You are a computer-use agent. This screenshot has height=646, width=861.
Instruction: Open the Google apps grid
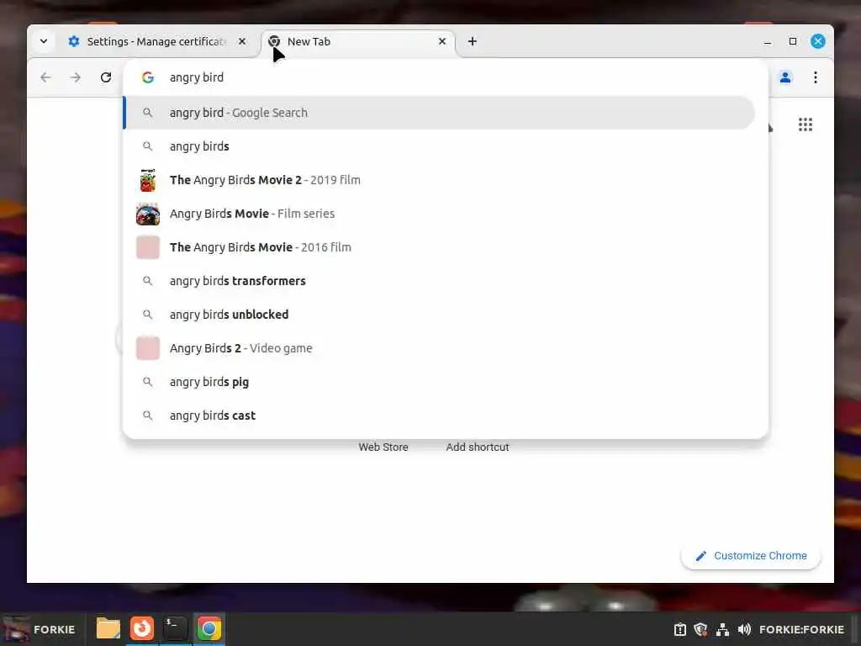806,124
